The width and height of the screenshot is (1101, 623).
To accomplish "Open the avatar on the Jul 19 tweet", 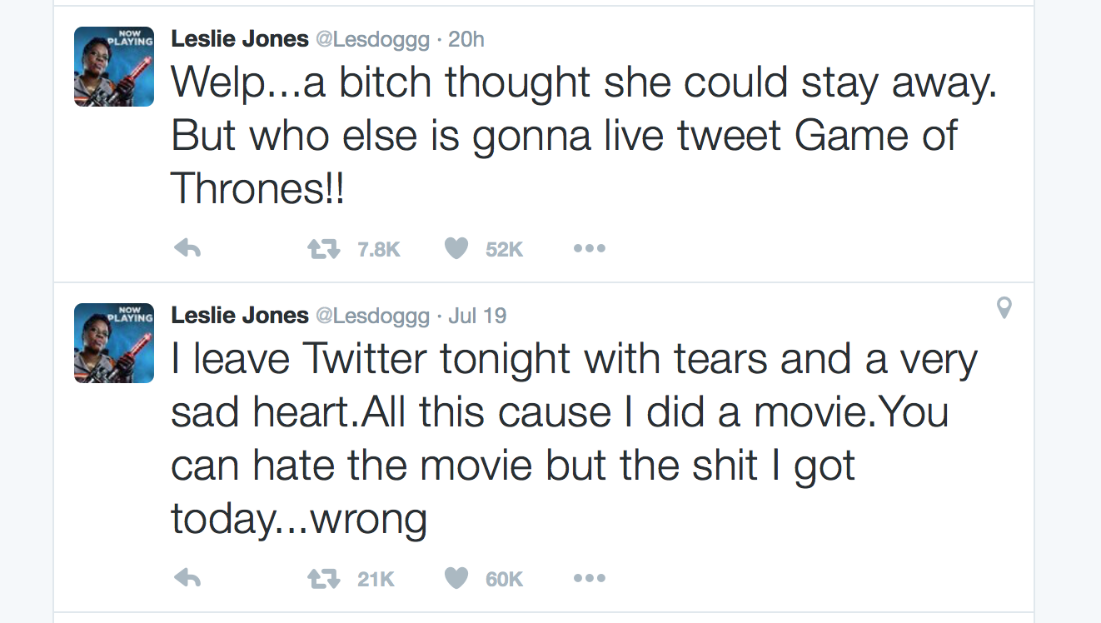I will pos(114,343).
